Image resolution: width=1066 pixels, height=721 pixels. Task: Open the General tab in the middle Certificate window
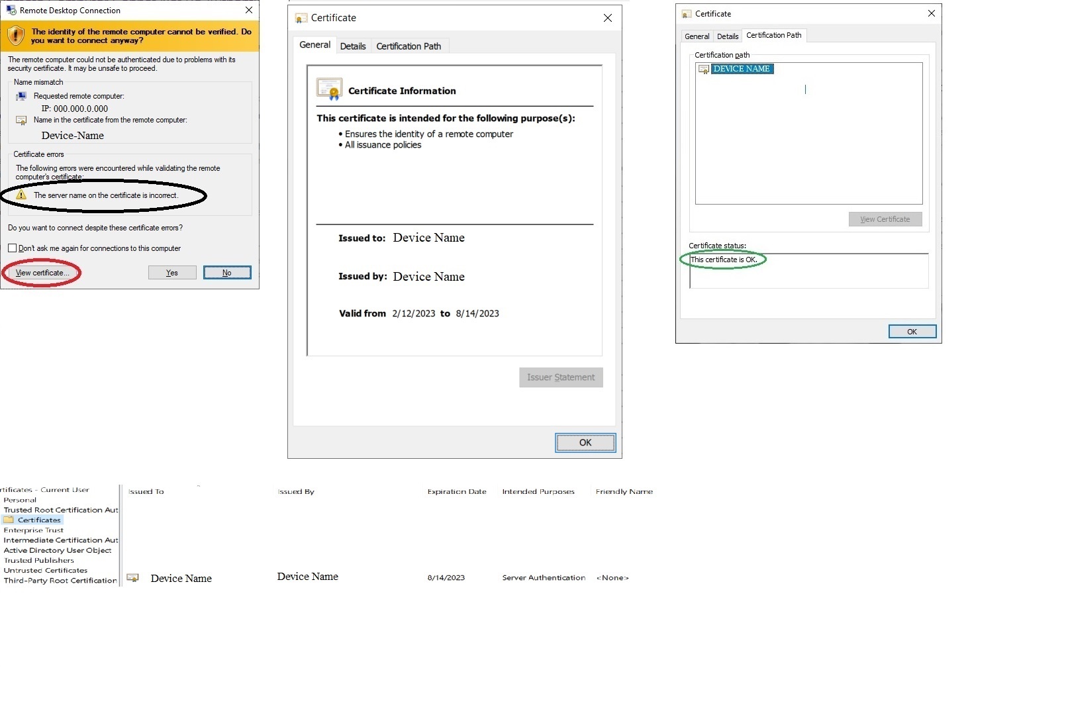click(315, 45)
